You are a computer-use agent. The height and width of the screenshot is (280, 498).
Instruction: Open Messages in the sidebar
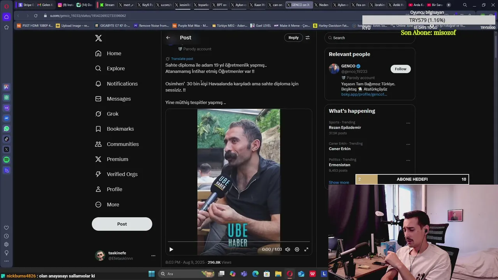(113, 99)
